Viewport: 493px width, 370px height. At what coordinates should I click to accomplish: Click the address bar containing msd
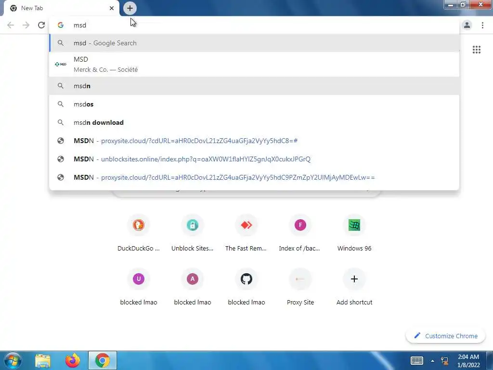pyautogui.click(x=254, y=25)
